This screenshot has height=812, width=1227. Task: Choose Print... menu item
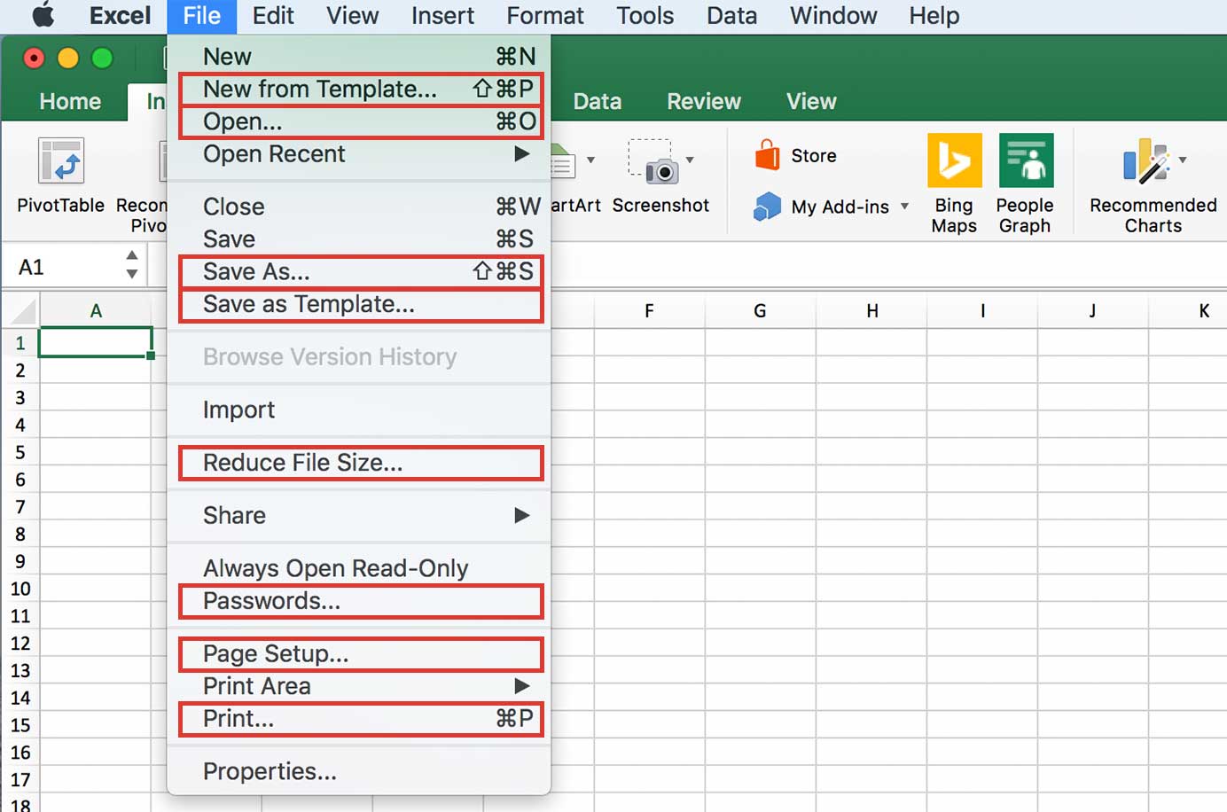point(359,719)
